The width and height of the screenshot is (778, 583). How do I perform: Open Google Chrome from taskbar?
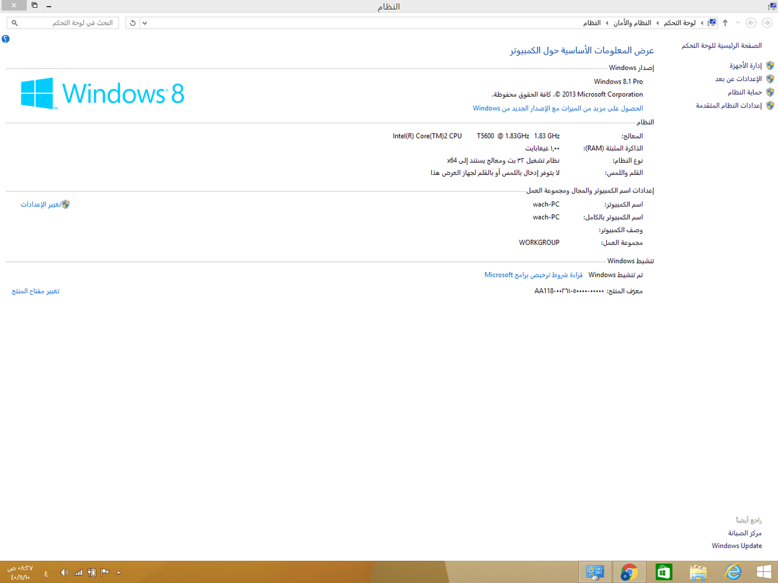pyautogui.click(x=629, y=572)
